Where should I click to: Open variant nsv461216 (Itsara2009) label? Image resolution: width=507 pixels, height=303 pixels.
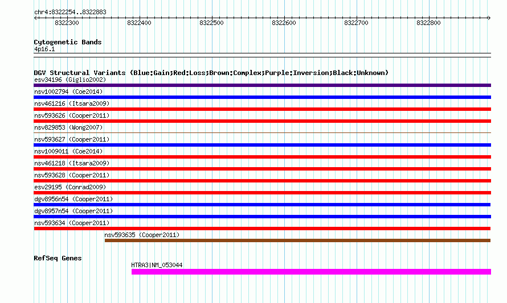(x=72, y=103)
